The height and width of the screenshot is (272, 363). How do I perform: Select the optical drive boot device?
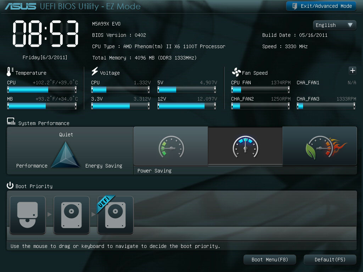point(28,215)
